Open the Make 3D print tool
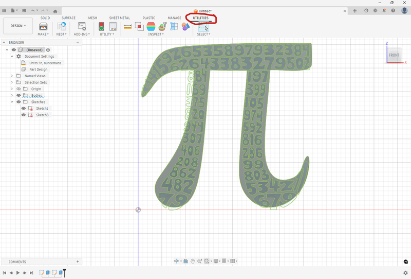This screenshot has width=411, height=279. [x=43, y=27]
